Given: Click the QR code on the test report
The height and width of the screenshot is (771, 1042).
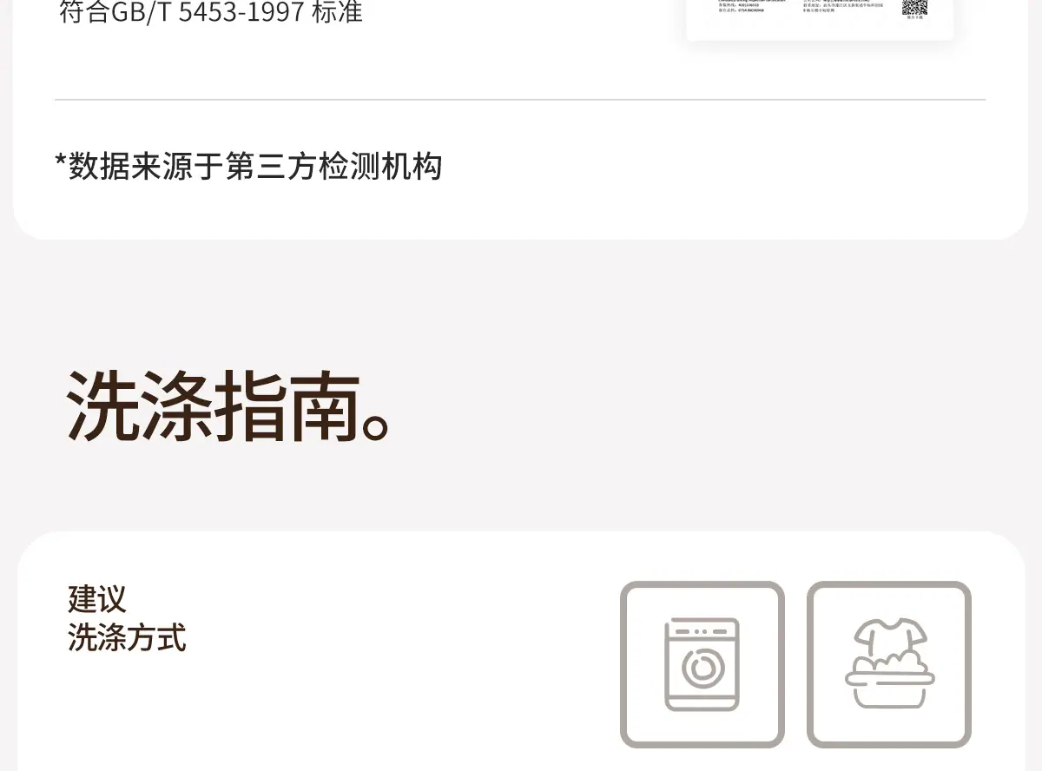Looking at the screenshot, I should [915, 7].
